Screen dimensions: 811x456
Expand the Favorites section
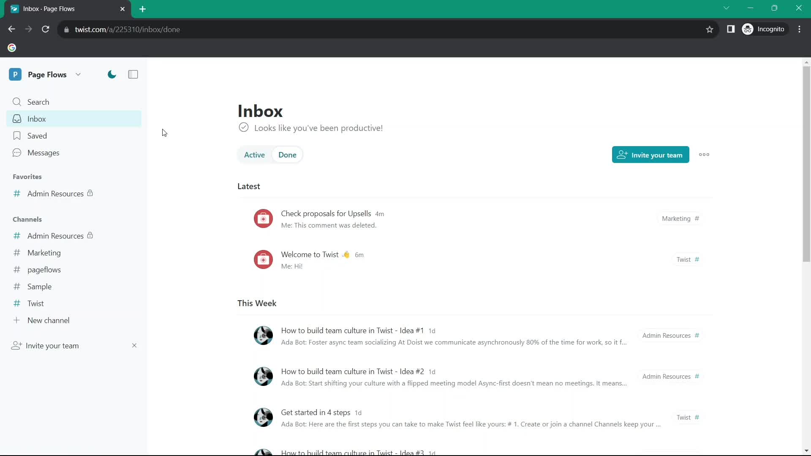27,176
